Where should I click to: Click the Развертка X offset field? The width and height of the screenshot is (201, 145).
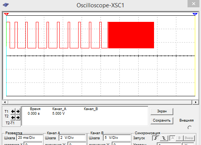pos(33,144)
